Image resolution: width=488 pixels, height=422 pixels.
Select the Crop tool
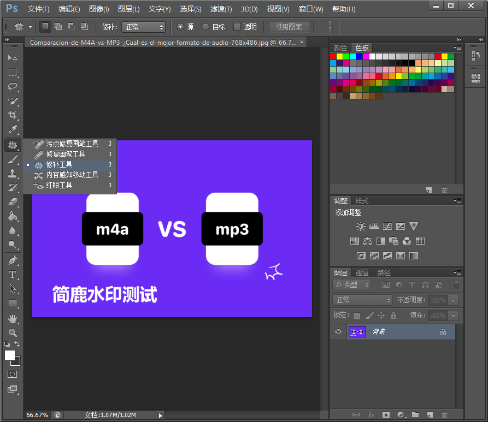click(x=13, y=115)
